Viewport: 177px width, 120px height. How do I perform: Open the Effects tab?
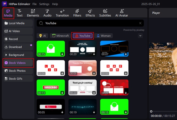(90, 13)
